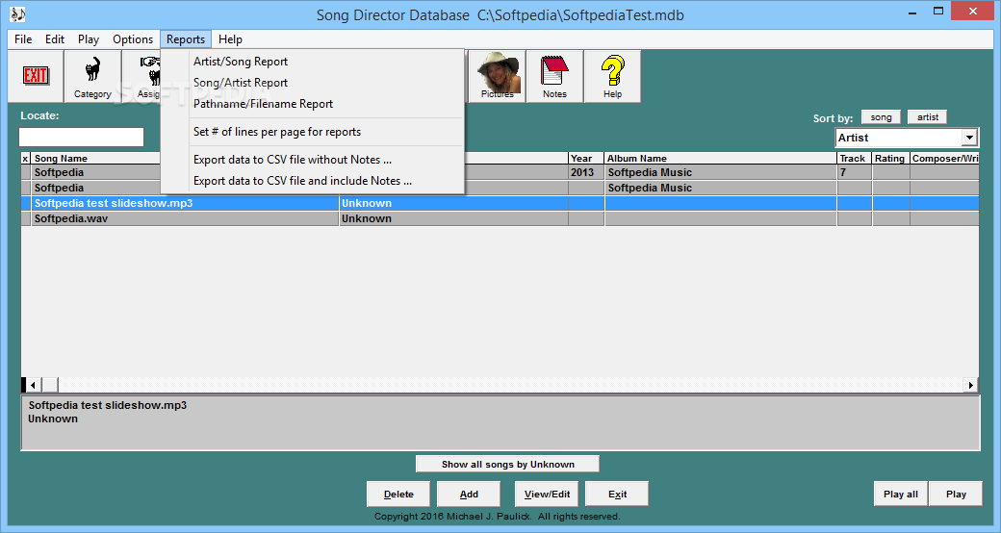The image size is (1001, 533).
Task: Click the yellow question mark Help icon
Action: click(612, 76)
